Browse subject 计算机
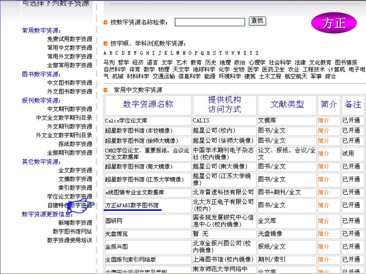The image size is (366, 274). (x=337, y=69)
